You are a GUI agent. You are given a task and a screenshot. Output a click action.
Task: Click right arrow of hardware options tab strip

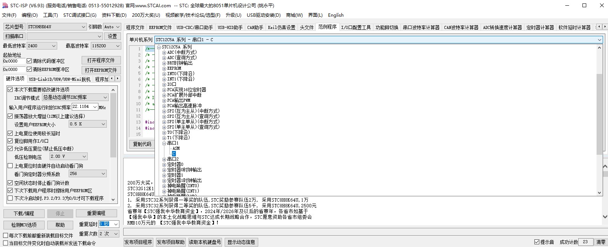pyautogui.click(x=118, y=79)
